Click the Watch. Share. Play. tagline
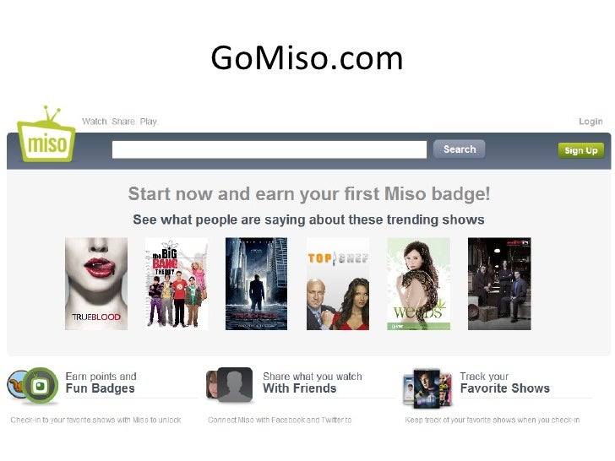Image resolution: width=615 pixels, height=461 pixels. coord(120,122)
